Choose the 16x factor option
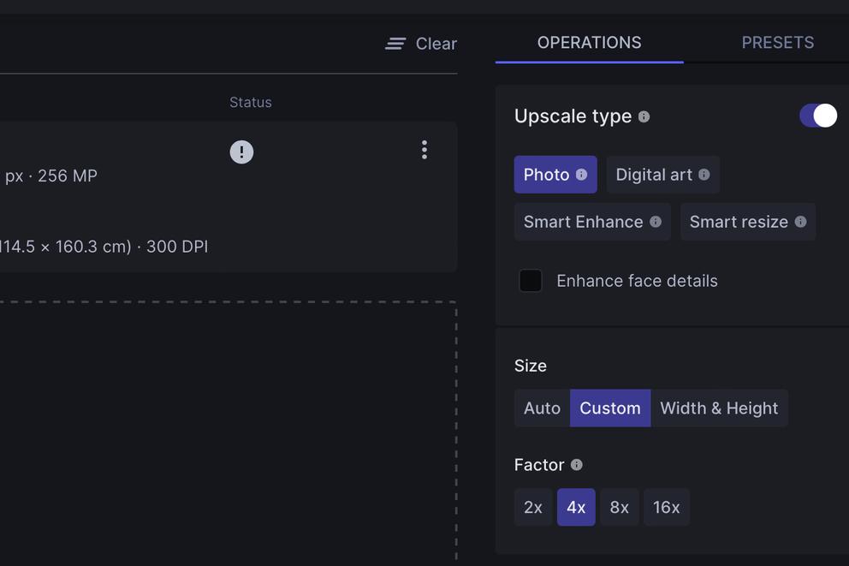This screenshot has height=566, width=849. [666, 508]
